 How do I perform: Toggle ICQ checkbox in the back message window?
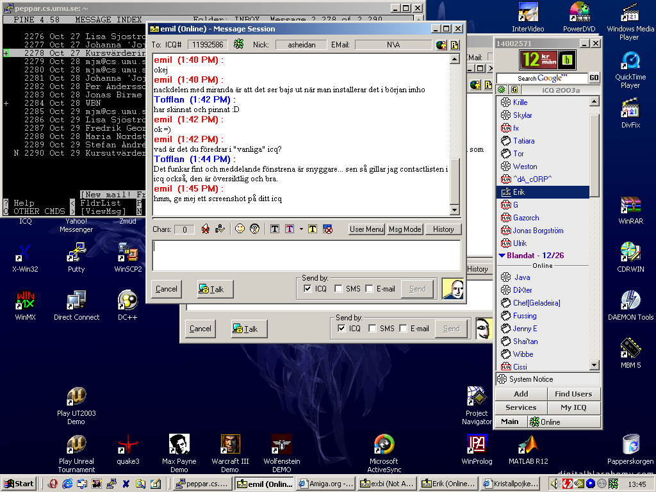[x=342, y=329]
